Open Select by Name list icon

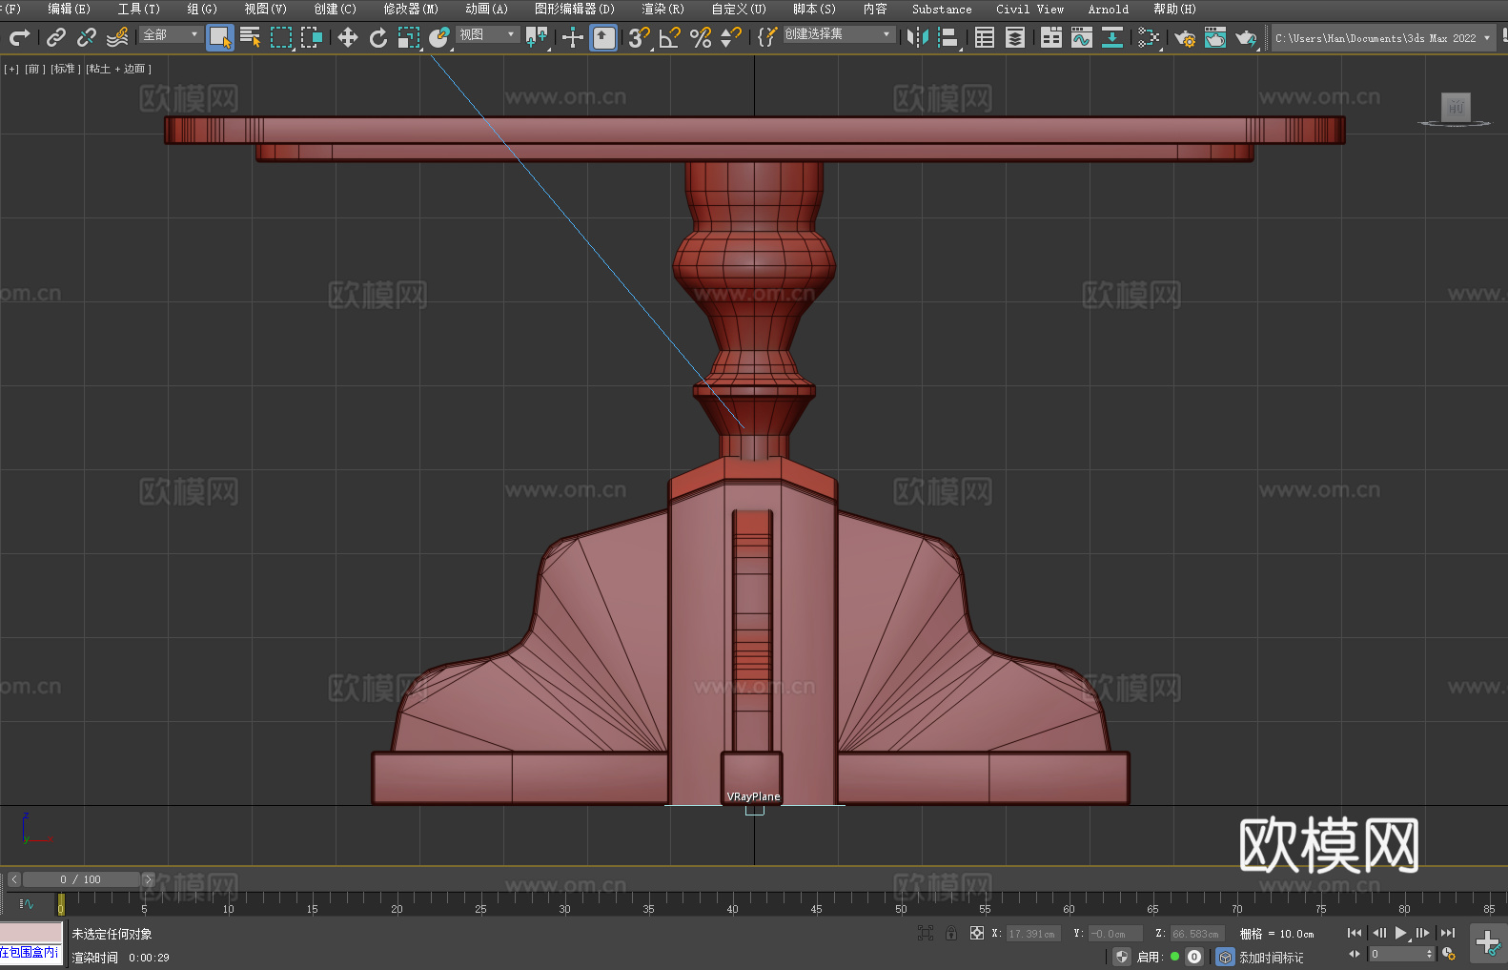[x=251, y=37]
